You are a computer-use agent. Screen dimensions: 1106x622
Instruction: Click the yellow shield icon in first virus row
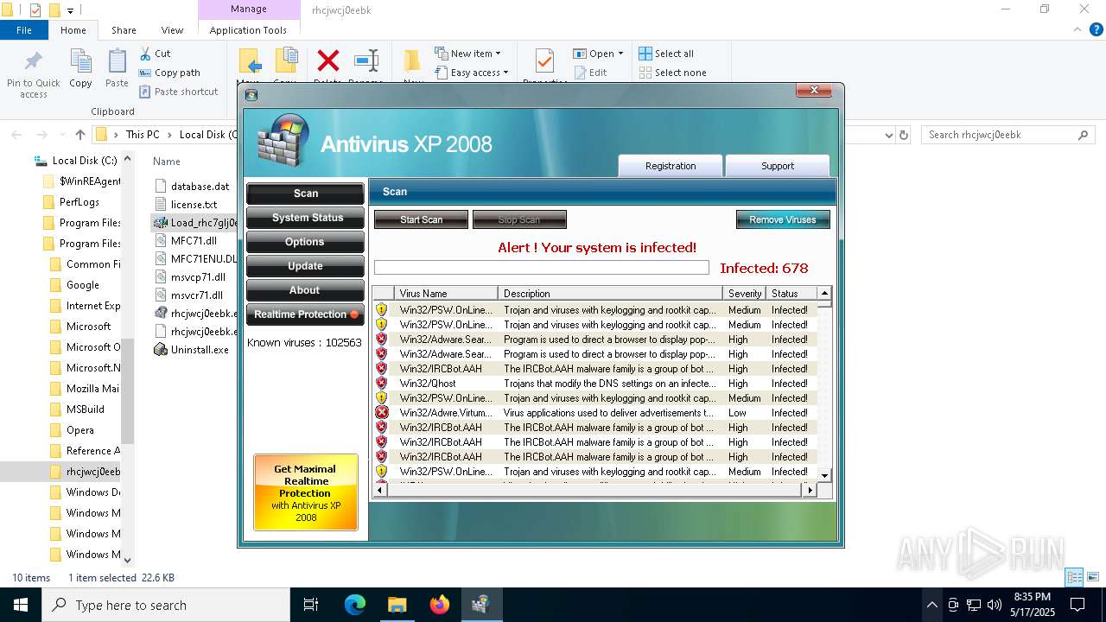pos(382,310)
